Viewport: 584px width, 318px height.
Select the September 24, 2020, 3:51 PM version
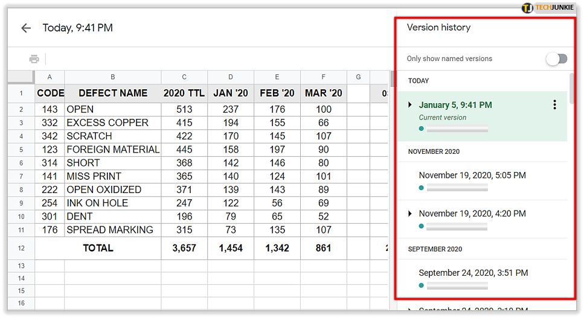coord(473,273)
